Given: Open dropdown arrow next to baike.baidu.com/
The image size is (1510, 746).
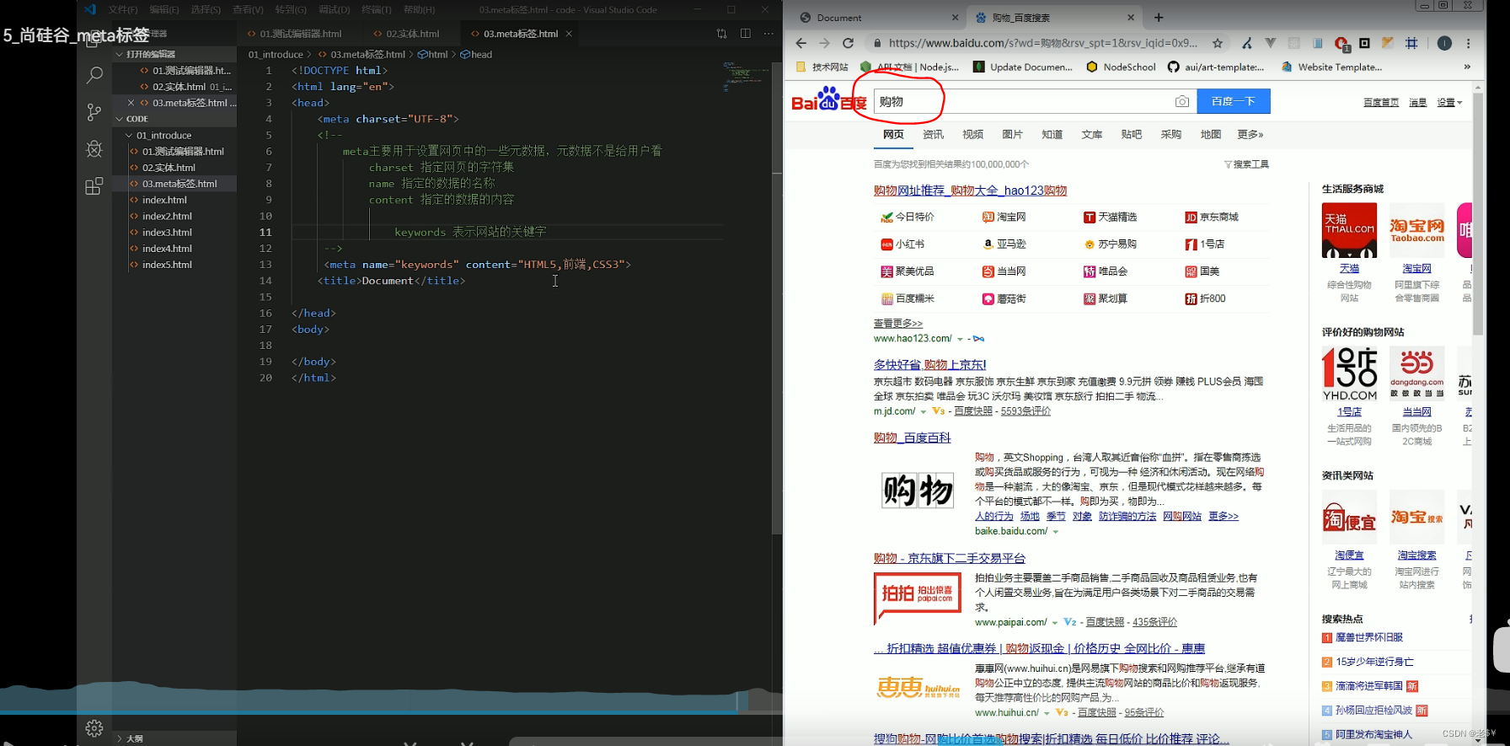Looking at the screenshot, I should 1055,532.
